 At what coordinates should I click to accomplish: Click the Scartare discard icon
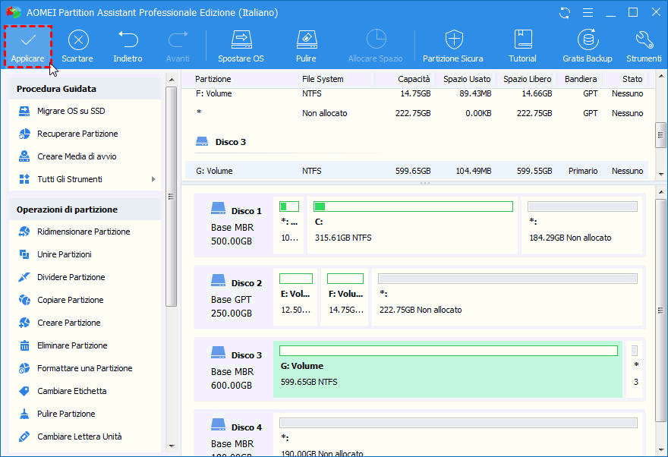(77, 40)
